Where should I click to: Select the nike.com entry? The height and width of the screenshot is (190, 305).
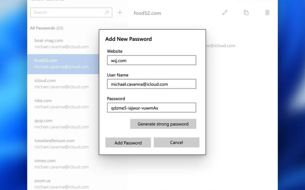click(63, 104)
